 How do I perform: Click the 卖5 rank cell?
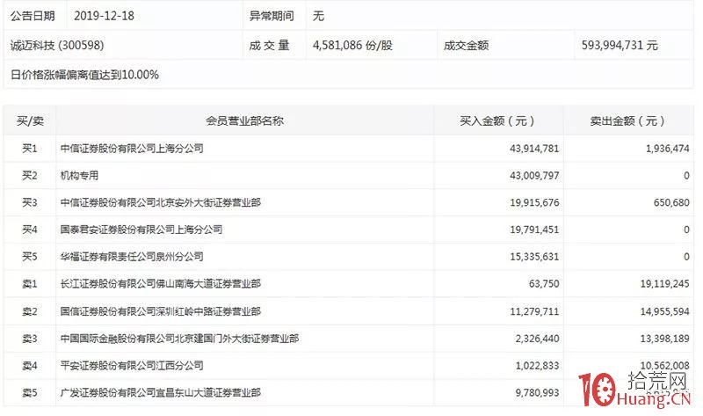point(30,392)
